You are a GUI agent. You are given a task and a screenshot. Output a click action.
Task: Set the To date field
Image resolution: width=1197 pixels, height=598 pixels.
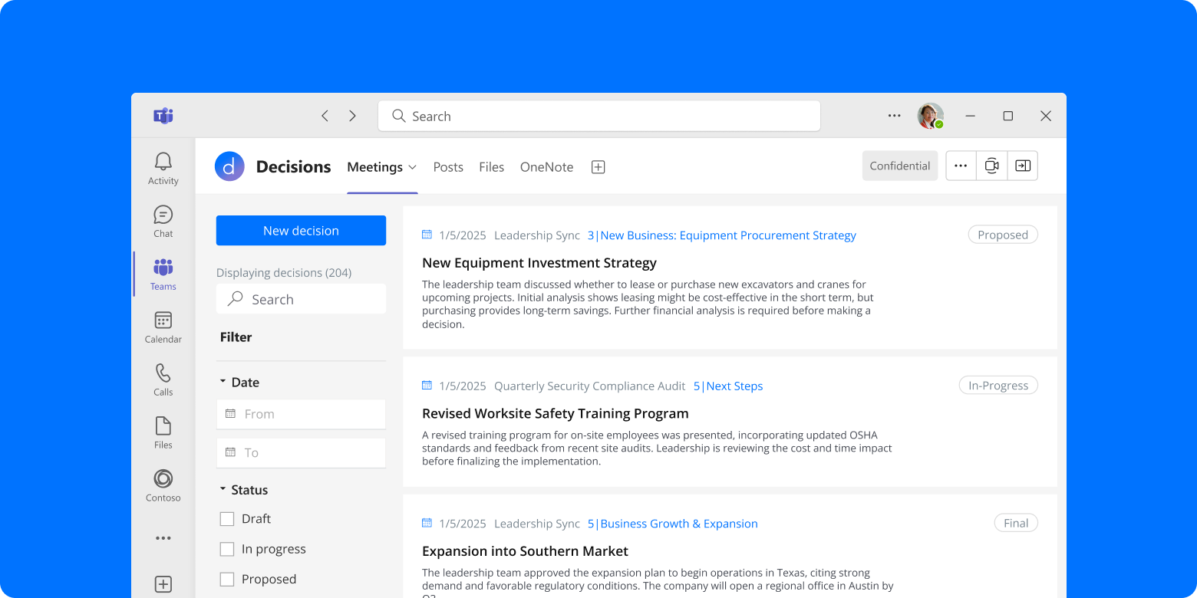(x=301, y=452)
